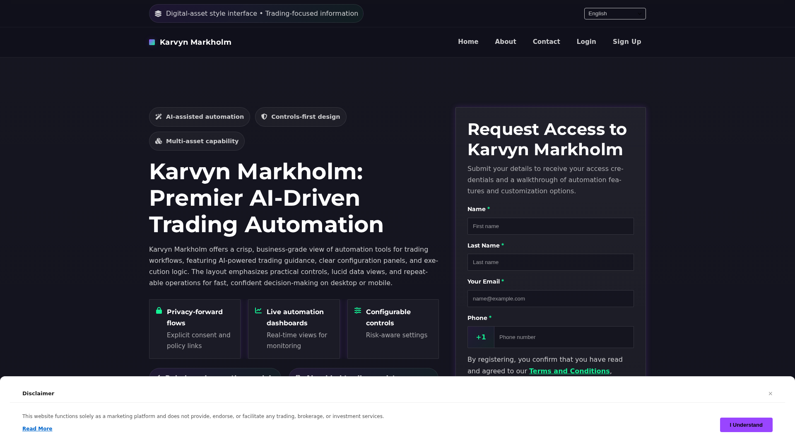This screenshot has height=447, width=795.
Task: Go to the Home menu item
Action: point(468,42)
